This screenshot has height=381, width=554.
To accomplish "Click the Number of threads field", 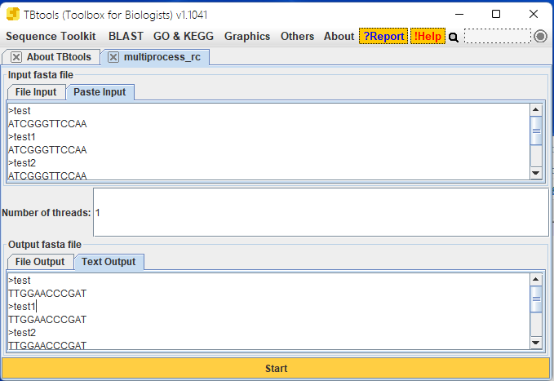I will pyautogui.click(x=321, y=212).
